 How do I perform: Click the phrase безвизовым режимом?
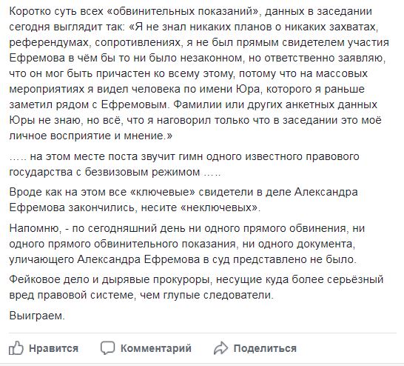coord(142,172)
